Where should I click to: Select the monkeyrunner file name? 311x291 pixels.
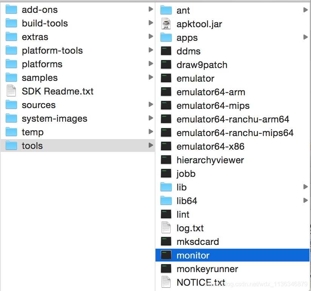[x=207, y=269]
